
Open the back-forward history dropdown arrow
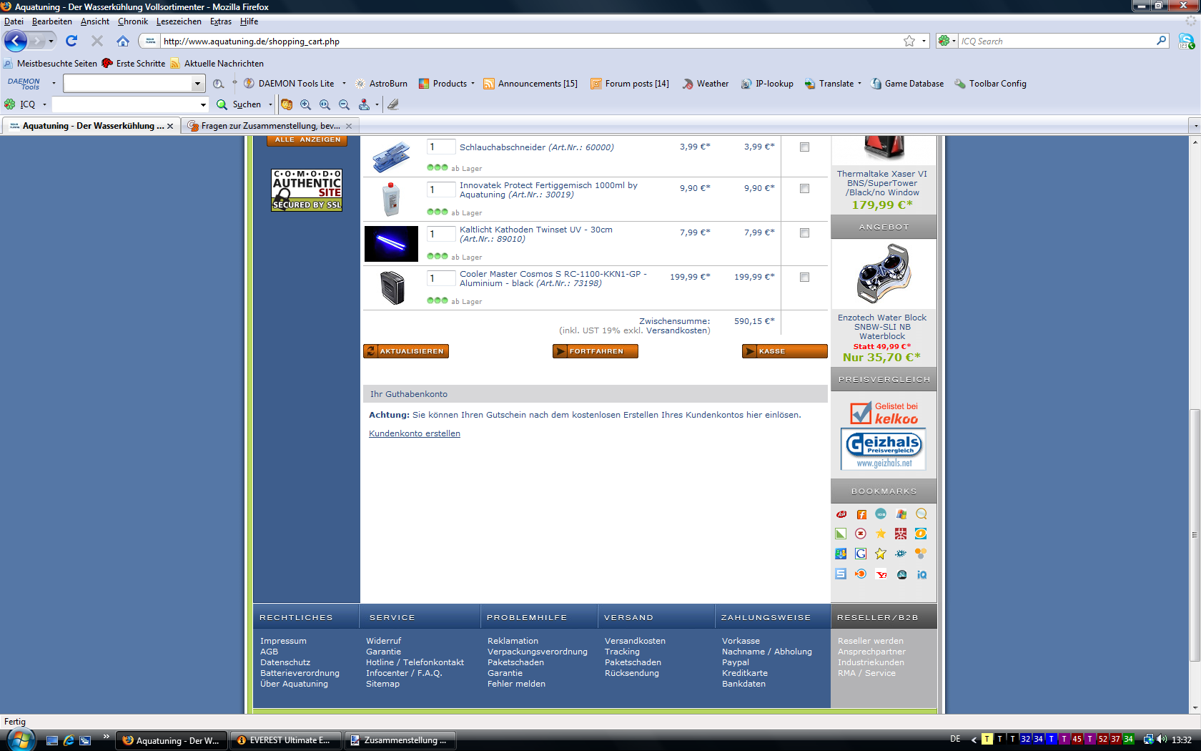51,41
